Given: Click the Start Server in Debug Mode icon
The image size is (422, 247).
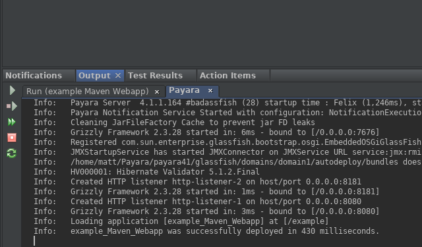Looking at the screenshot, I should click(12, 106).
